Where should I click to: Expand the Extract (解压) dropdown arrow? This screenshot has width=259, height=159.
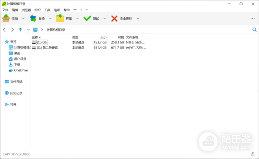tap(77, 19)
